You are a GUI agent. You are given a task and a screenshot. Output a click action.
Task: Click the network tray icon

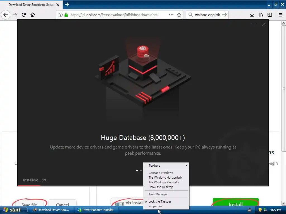click(x=265, y=210)
